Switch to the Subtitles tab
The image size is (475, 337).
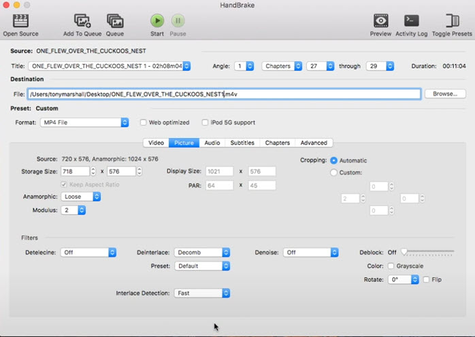tap(242, 143)
